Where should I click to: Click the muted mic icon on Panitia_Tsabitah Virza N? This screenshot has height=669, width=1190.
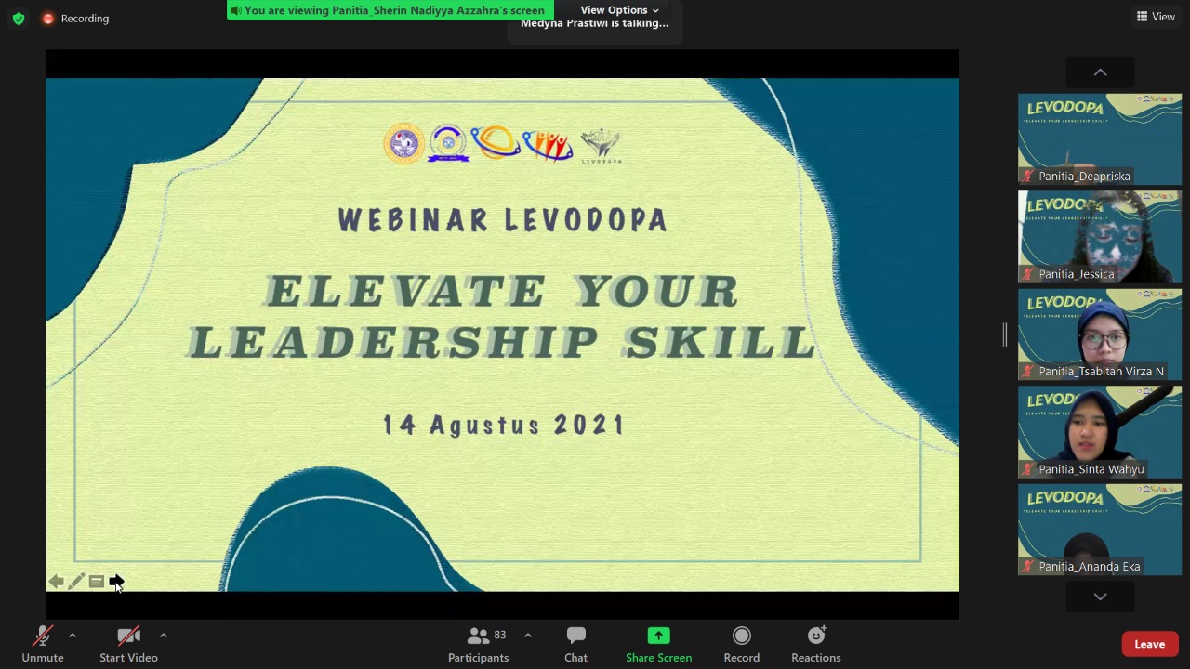[1028, 371]
